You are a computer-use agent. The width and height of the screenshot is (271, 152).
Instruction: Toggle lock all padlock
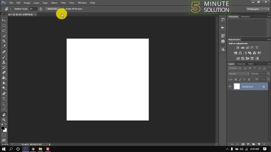[249, 79]
